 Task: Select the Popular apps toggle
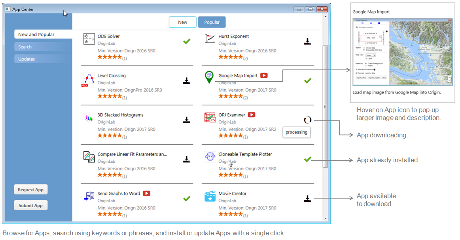point(212,22)
